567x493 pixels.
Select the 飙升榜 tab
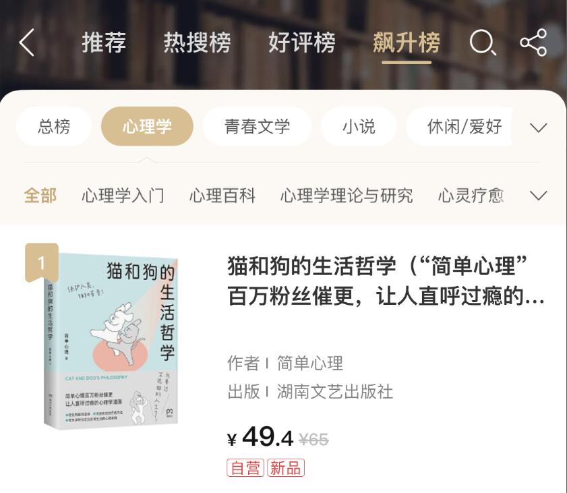point(407,42)
